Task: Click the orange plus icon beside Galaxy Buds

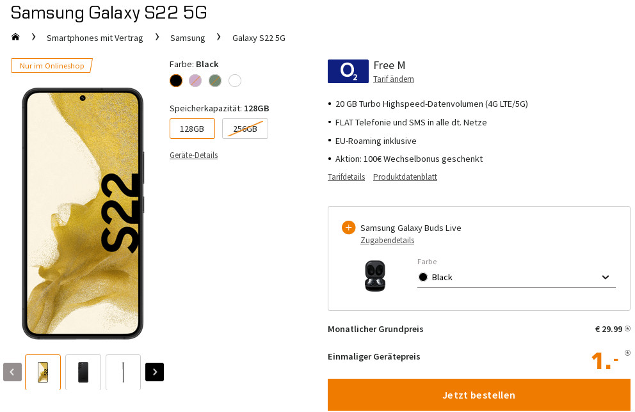Action: click(x=348, y=228)
